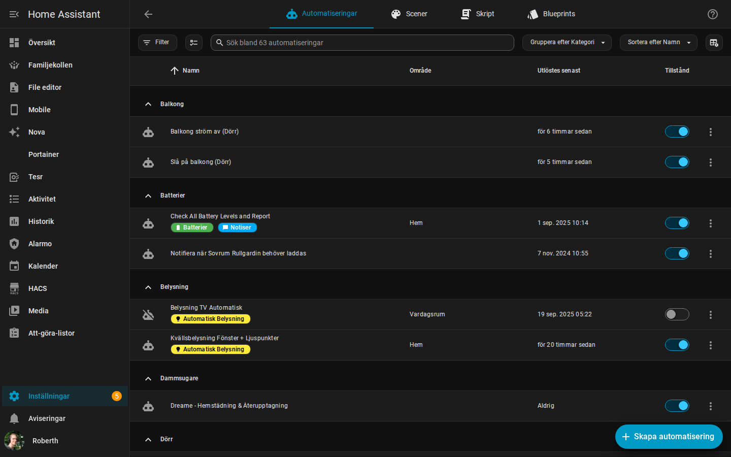This screenshot has width=731, height=457.
Task: Open menu for Balkong ström av (Dörr)
Action: point(711,132)
